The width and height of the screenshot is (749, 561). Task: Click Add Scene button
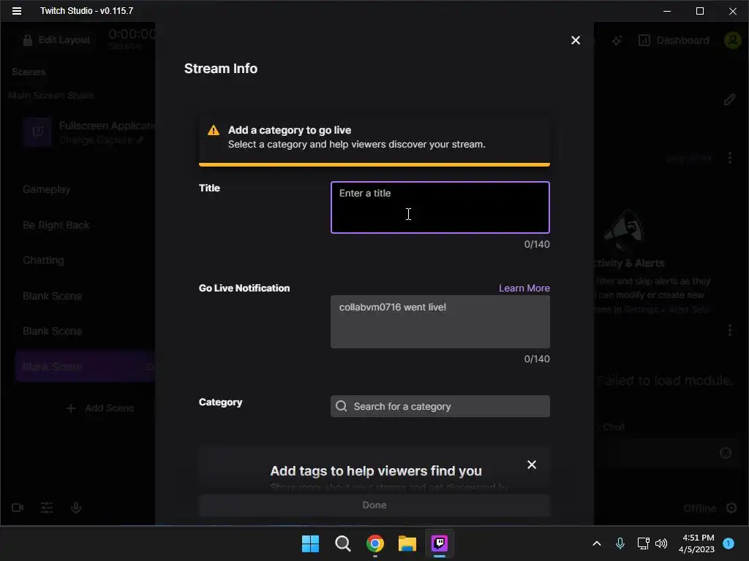[x=100, y=408]
